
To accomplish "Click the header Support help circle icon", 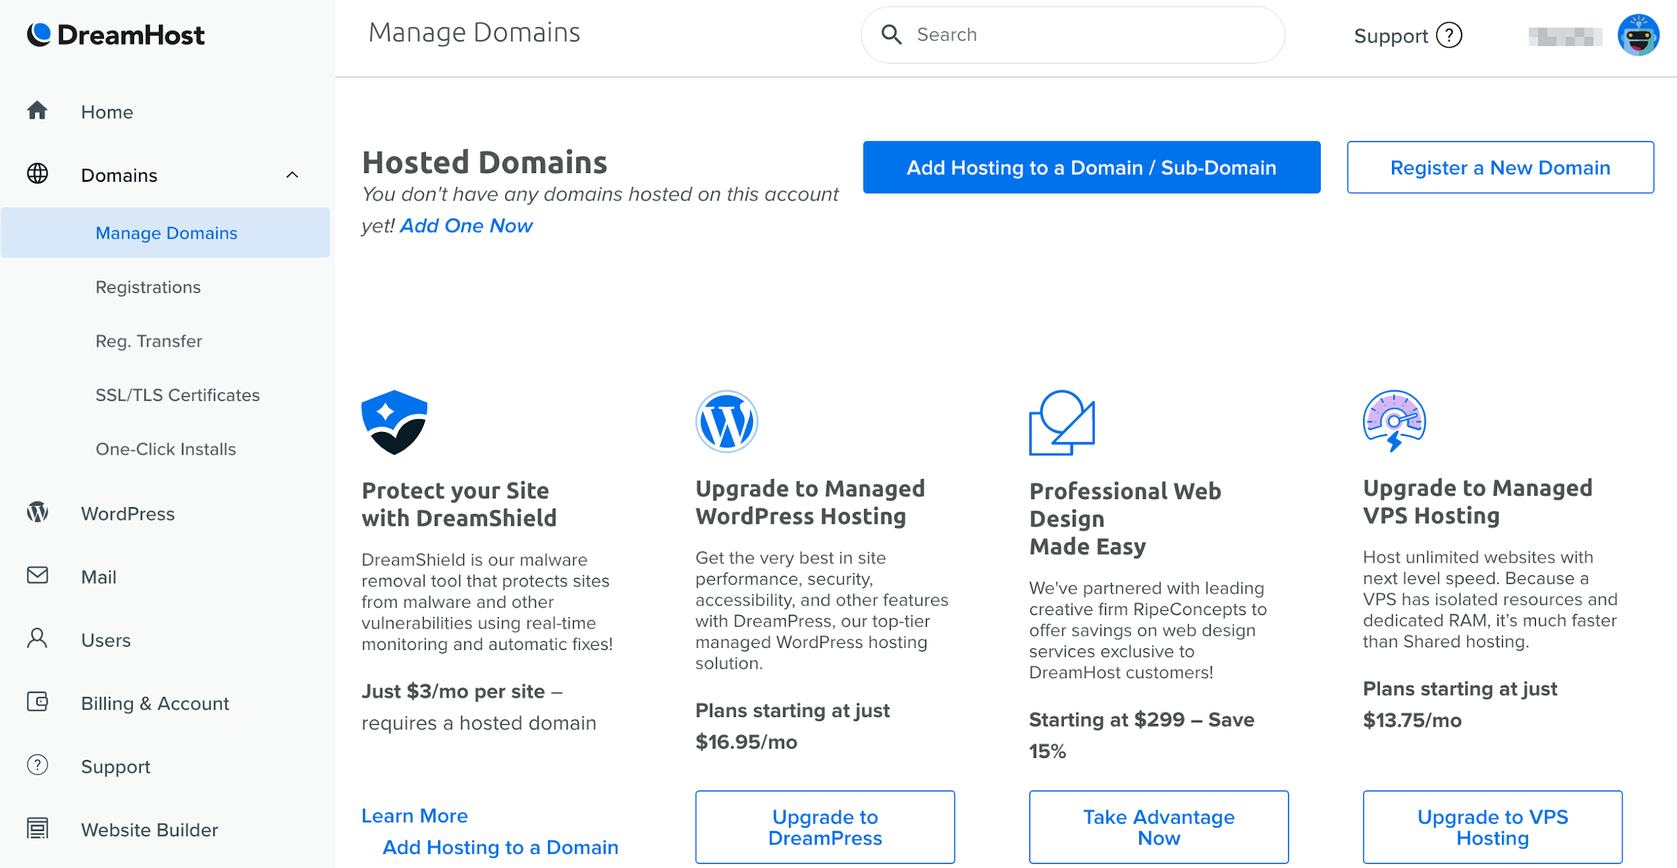I will (1449, 35).
